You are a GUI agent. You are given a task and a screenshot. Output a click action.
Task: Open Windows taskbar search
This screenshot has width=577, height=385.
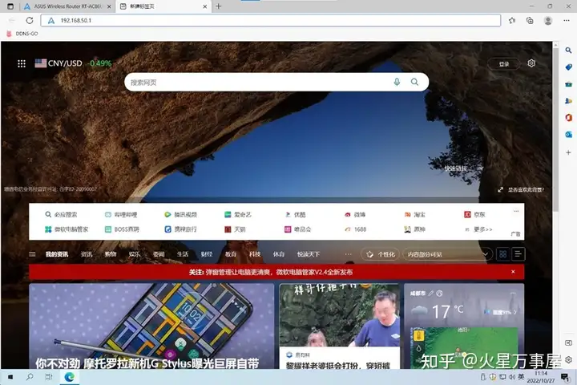pyautogui.click(x=30, y=377)
